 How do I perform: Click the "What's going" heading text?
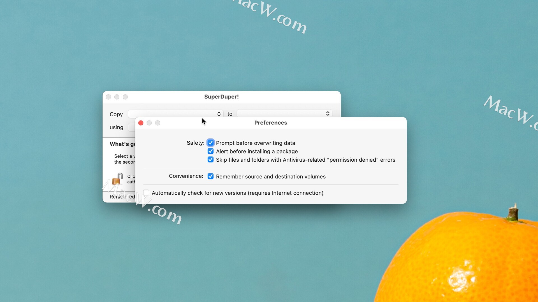click(x=122, y=144)
